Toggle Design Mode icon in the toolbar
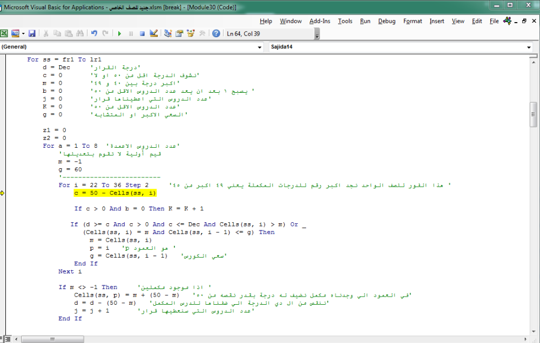Image resolution: width=540 pixels, height=343 pixels. point(154,33)
